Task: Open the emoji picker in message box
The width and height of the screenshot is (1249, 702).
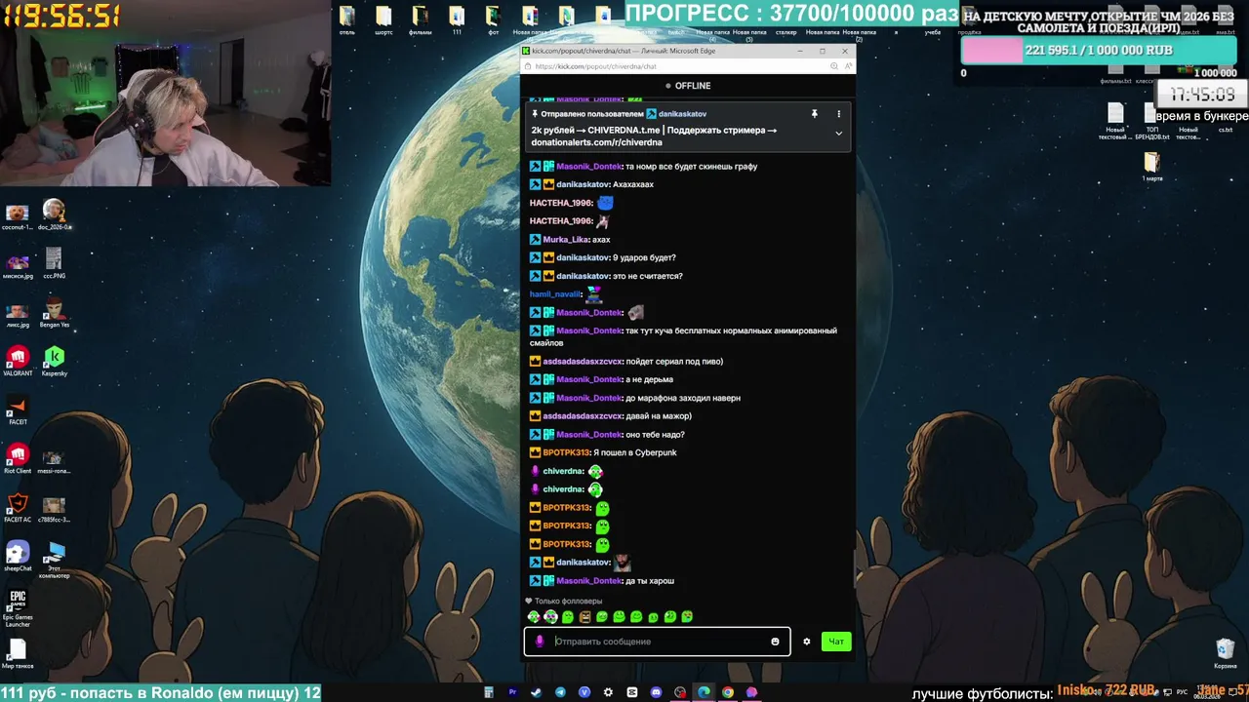Action: (x=775, y=642)
